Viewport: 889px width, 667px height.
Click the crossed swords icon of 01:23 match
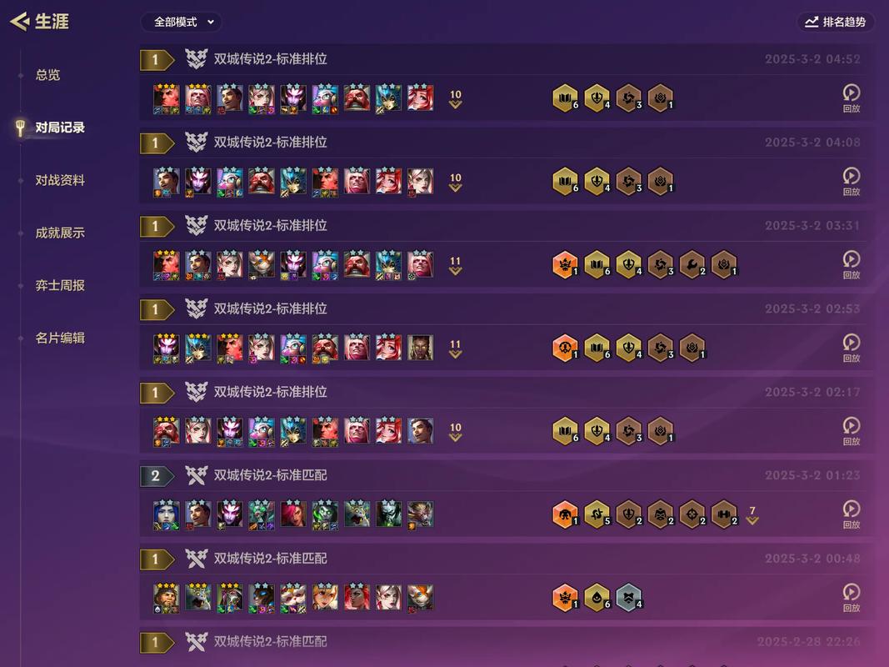[x=196, y=474]
